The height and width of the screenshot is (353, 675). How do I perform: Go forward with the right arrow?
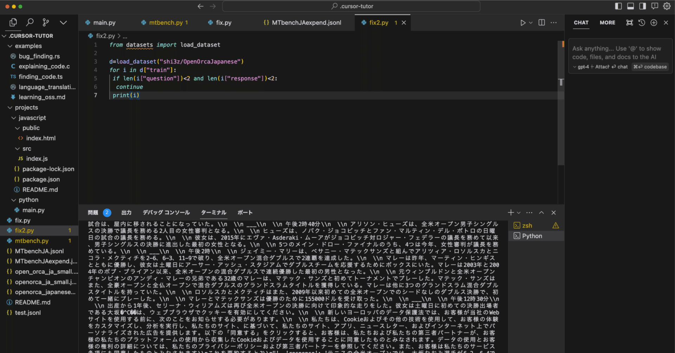tap(213, 6)
